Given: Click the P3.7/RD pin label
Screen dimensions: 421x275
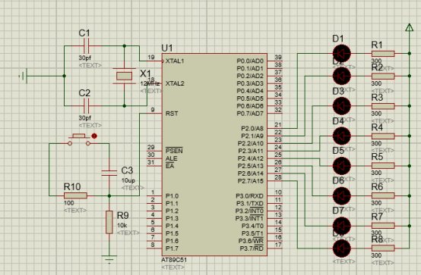Looking at the screenshot, I should [252, 248].
